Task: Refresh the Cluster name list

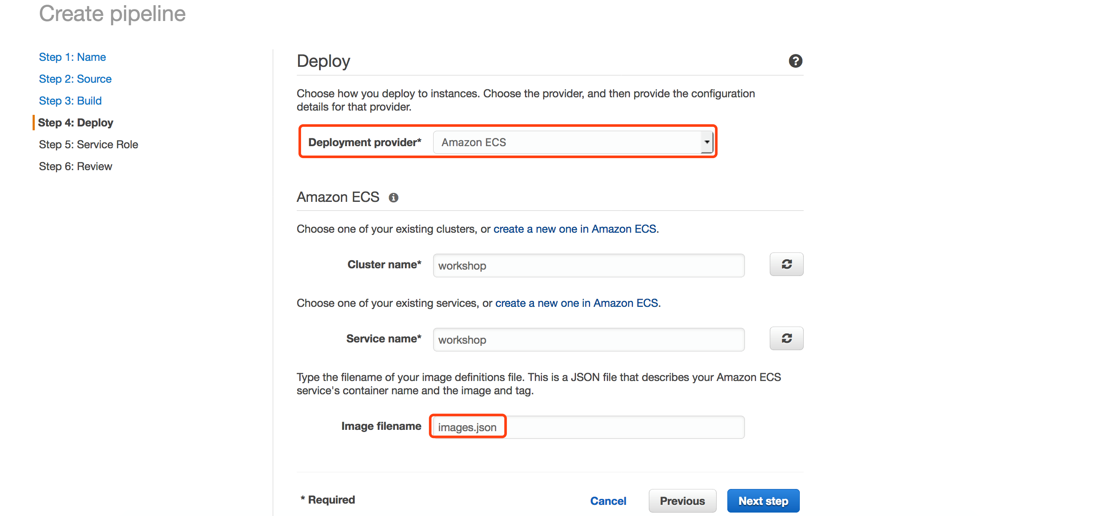Action: point(786,264)
